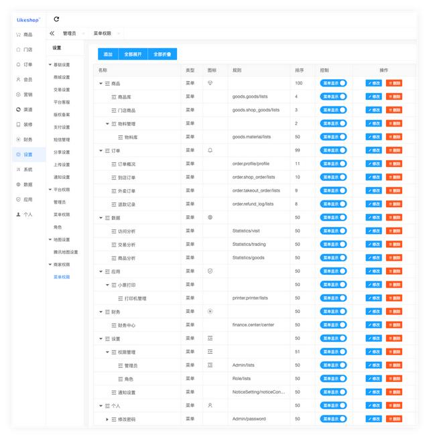Screen dimensions: 429x439
Task: Open 商品 from the left sidebar
Action: 25,34
